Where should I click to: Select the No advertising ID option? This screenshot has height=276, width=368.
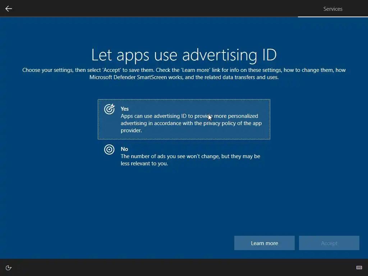point(184,156)
